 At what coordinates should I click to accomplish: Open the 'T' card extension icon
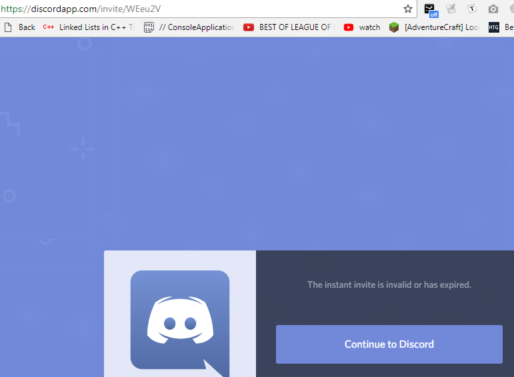pyautogui.click(x=472, y=9)
